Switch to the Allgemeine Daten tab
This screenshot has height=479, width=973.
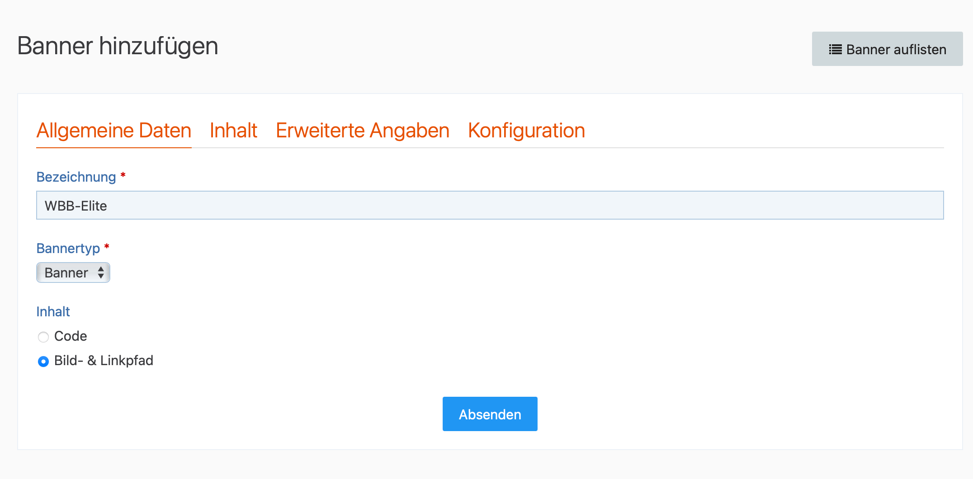(x=114, y=131)
